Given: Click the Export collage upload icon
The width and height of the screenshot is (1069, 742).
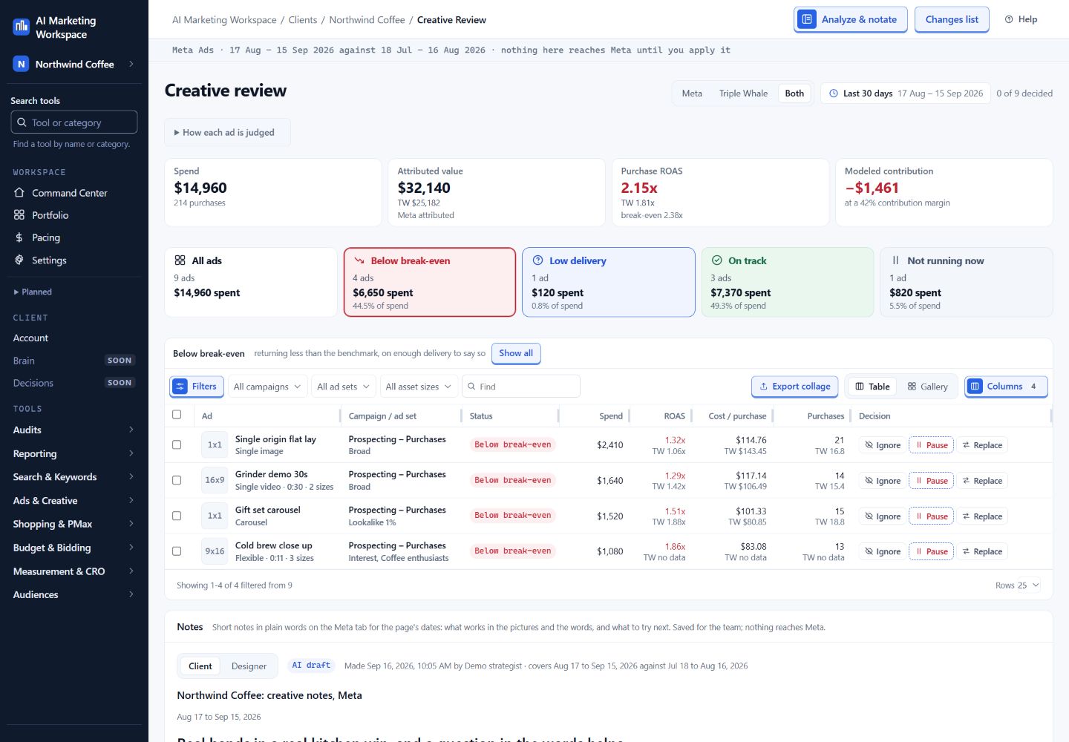Looking at the screenshot, I should [763, 387].
